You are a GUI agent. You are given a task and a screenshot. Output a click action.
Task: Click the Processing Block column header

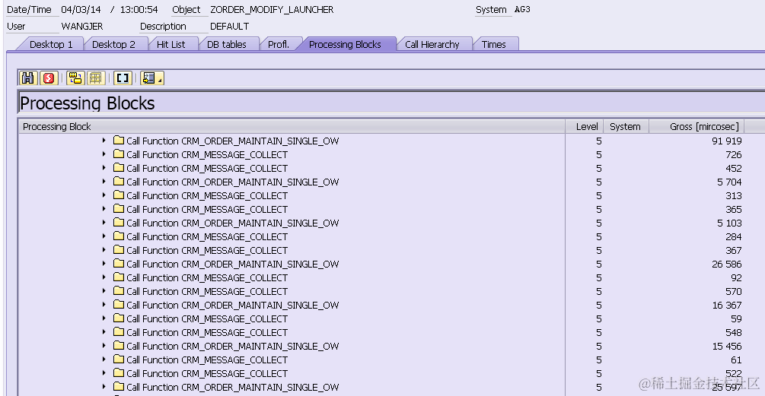point(292,127)
